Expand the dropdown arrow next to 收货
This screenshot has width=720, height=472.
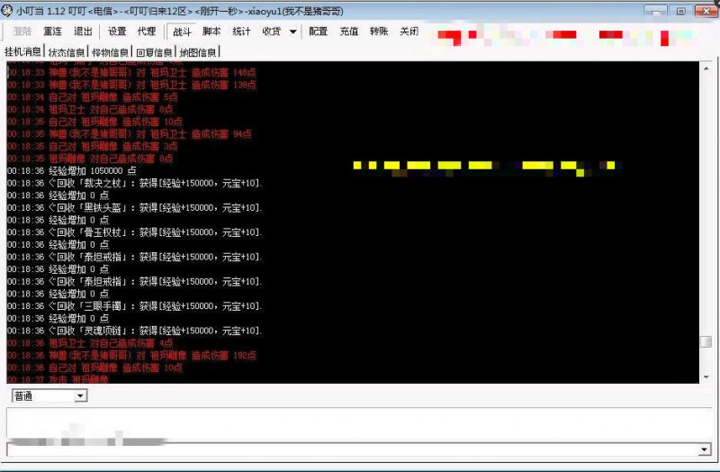pos(292,32)
